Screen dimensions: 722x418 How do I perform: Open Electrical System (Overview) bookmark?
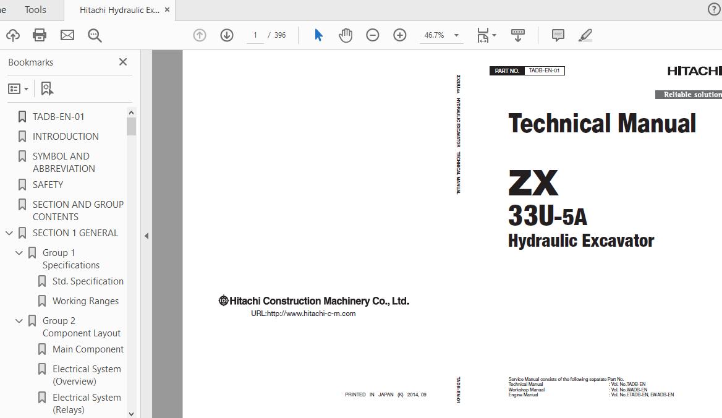coord(87,375)
